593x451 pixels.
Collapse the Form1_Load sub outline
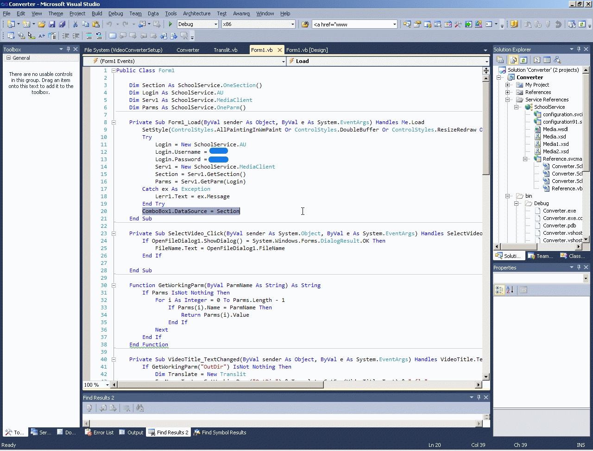point(114,122)
